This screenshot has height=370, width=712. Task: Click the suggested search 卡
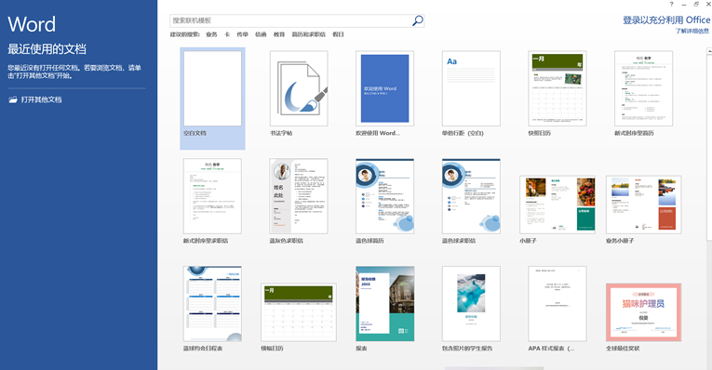coord(227,34)
